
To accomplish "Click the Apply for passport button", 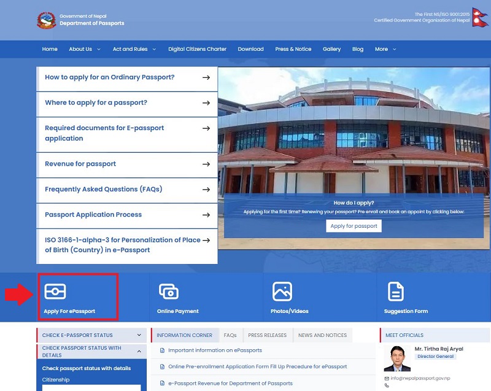I will 354,226.
